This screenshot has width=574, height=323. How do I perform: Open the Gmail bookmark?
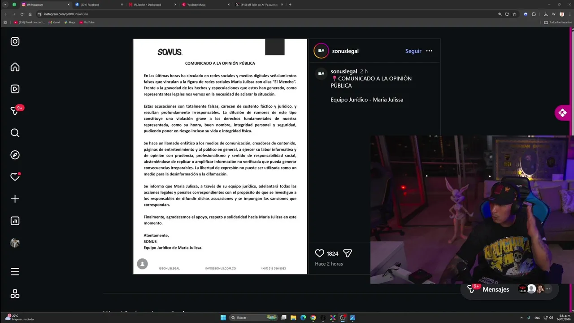pyautogui.click(x=54, y=22)
